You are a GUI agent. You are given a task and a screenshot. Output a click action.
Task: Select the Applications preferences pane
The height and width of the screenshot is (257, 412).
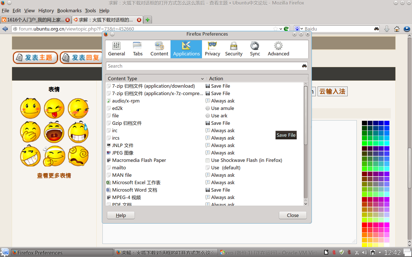186,49
